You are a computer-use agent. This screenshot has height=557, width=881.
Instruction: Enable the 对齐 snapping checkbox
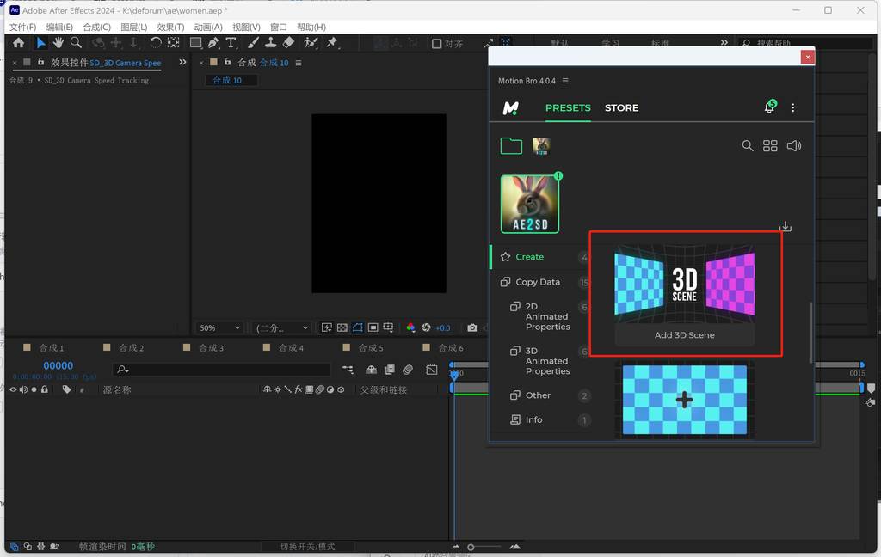(436, 44)
